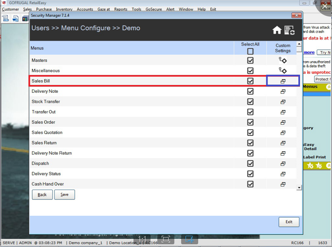This screenshot has width=332, height=247.
Task: Click the 1:1 zoom overlay icon
Action: tap(142, 239)
